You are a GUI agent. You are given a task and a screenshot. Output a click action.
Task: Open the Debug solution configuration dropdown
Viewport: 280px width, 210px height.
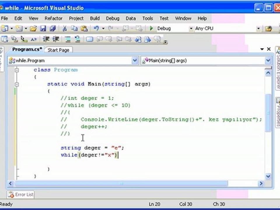(191, 28)
